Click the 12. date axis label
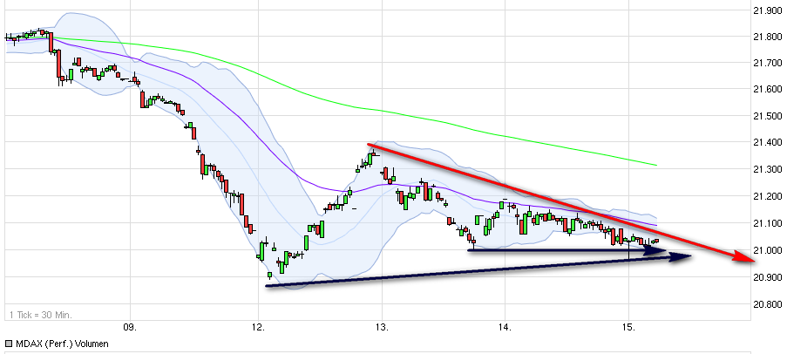The image size is (787, 354). (x=259, y=327)
